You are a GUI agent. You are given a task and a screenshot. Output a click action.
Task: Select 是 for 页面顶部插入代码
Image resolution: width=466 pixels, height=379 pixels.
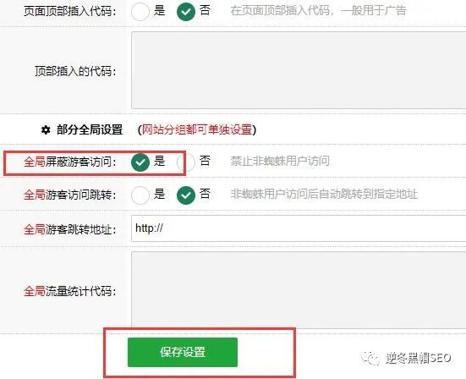(140, 12)
